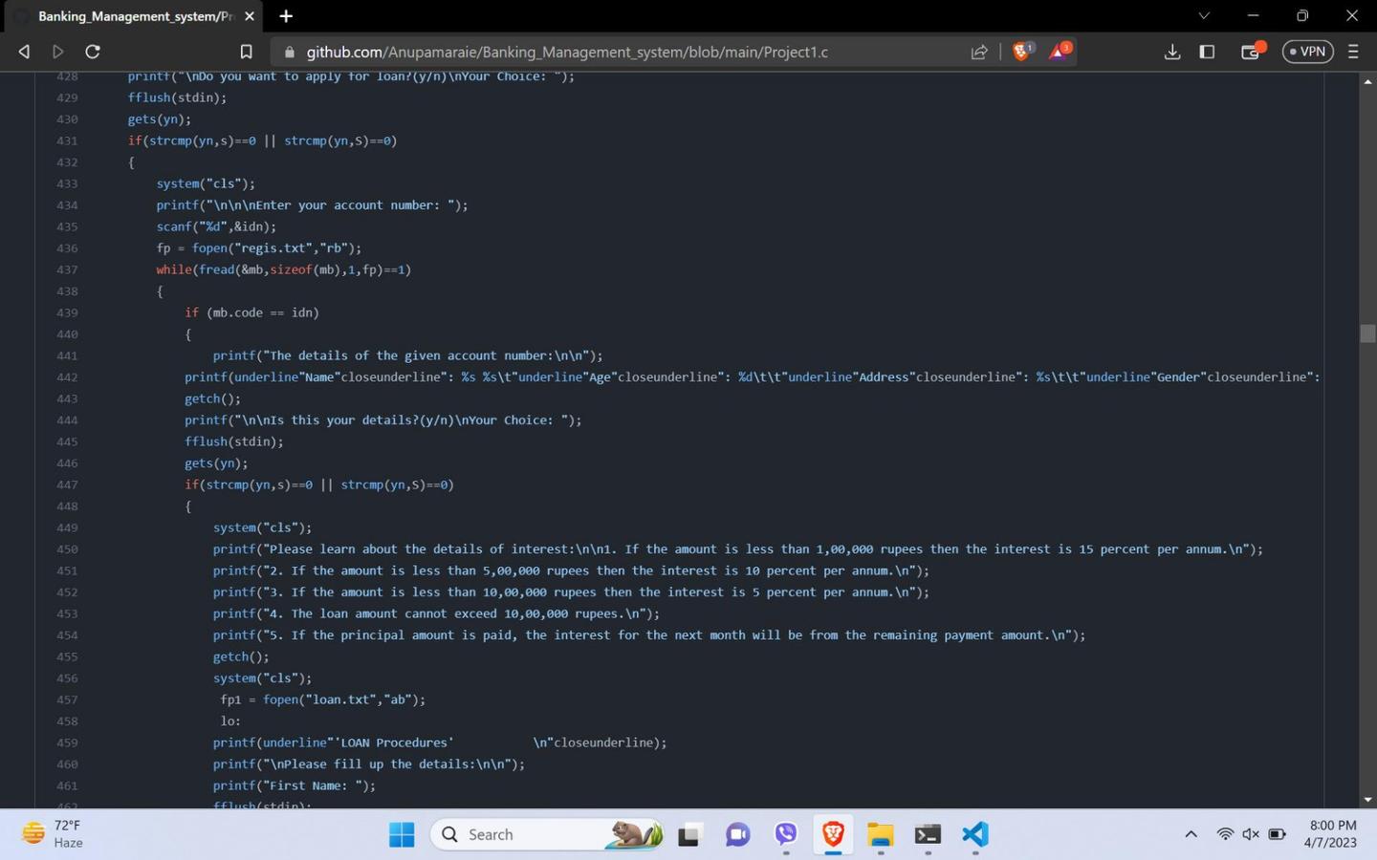Screen dimensions: 1377x860
Task: Click the github.com address bar URL
Action: pos(567,52)
